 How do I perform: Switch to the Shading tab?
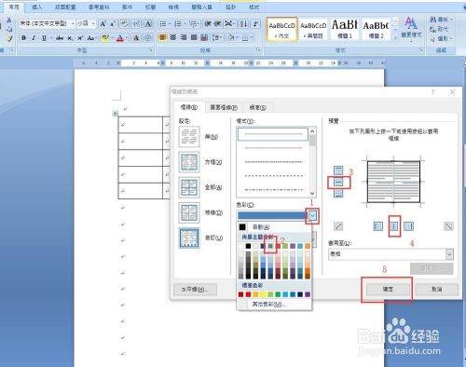[x=257, y=107]
